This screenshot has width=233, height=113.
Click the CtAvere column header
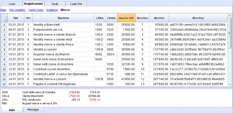pos(111,18)
